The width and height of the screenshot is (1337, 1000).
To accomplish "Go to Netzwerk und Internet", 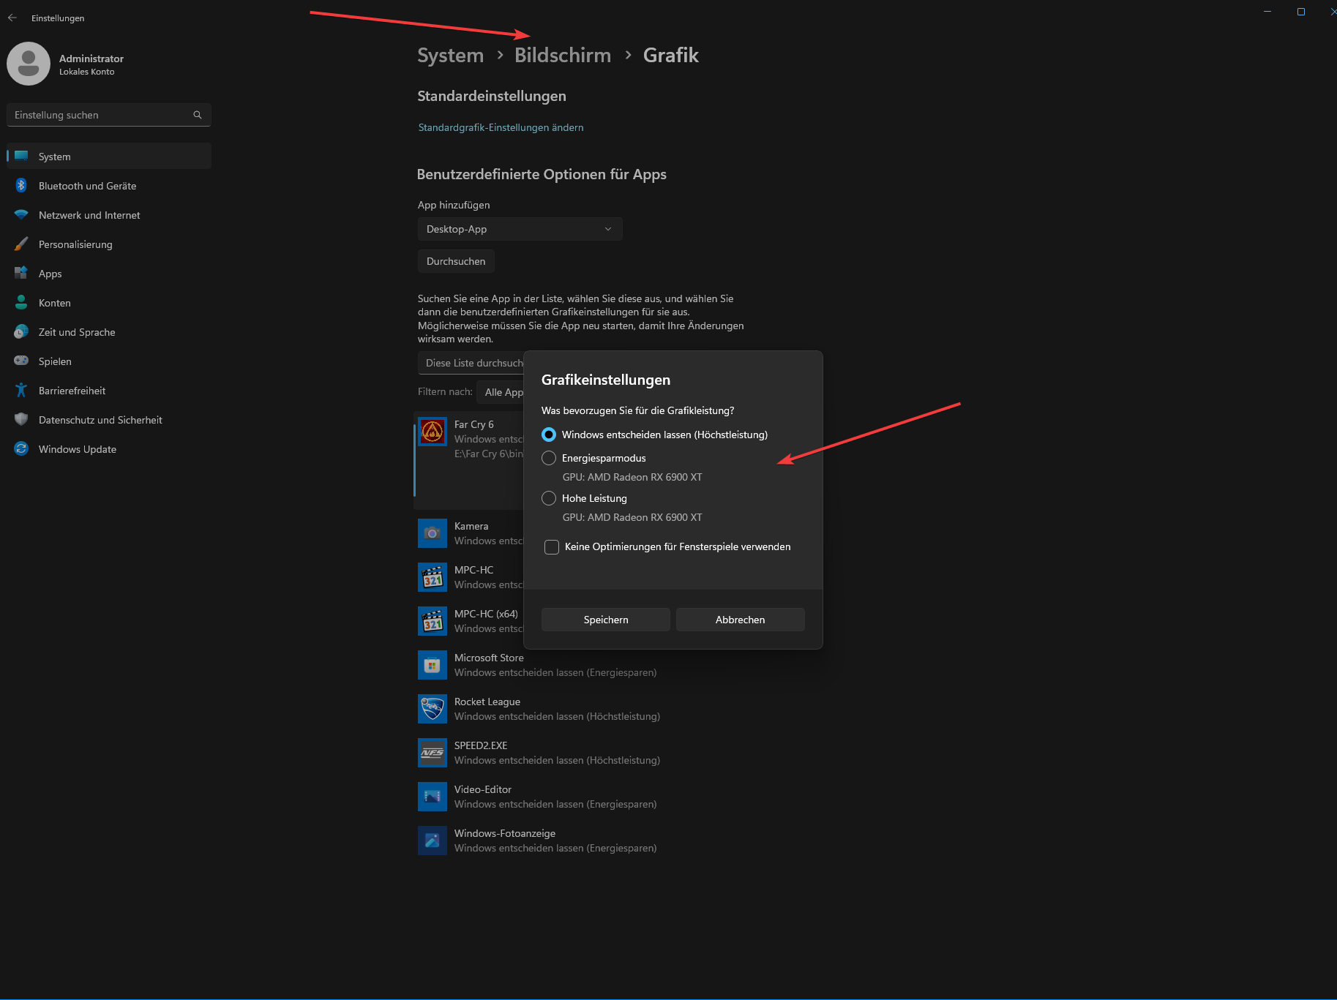I will pyautogui.click(x=109, y=215).
